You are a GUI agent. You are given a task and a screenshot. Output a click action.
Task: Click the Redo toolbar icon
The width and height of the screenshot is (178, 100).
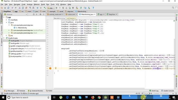pyautogui.click(x=16, y=8)
